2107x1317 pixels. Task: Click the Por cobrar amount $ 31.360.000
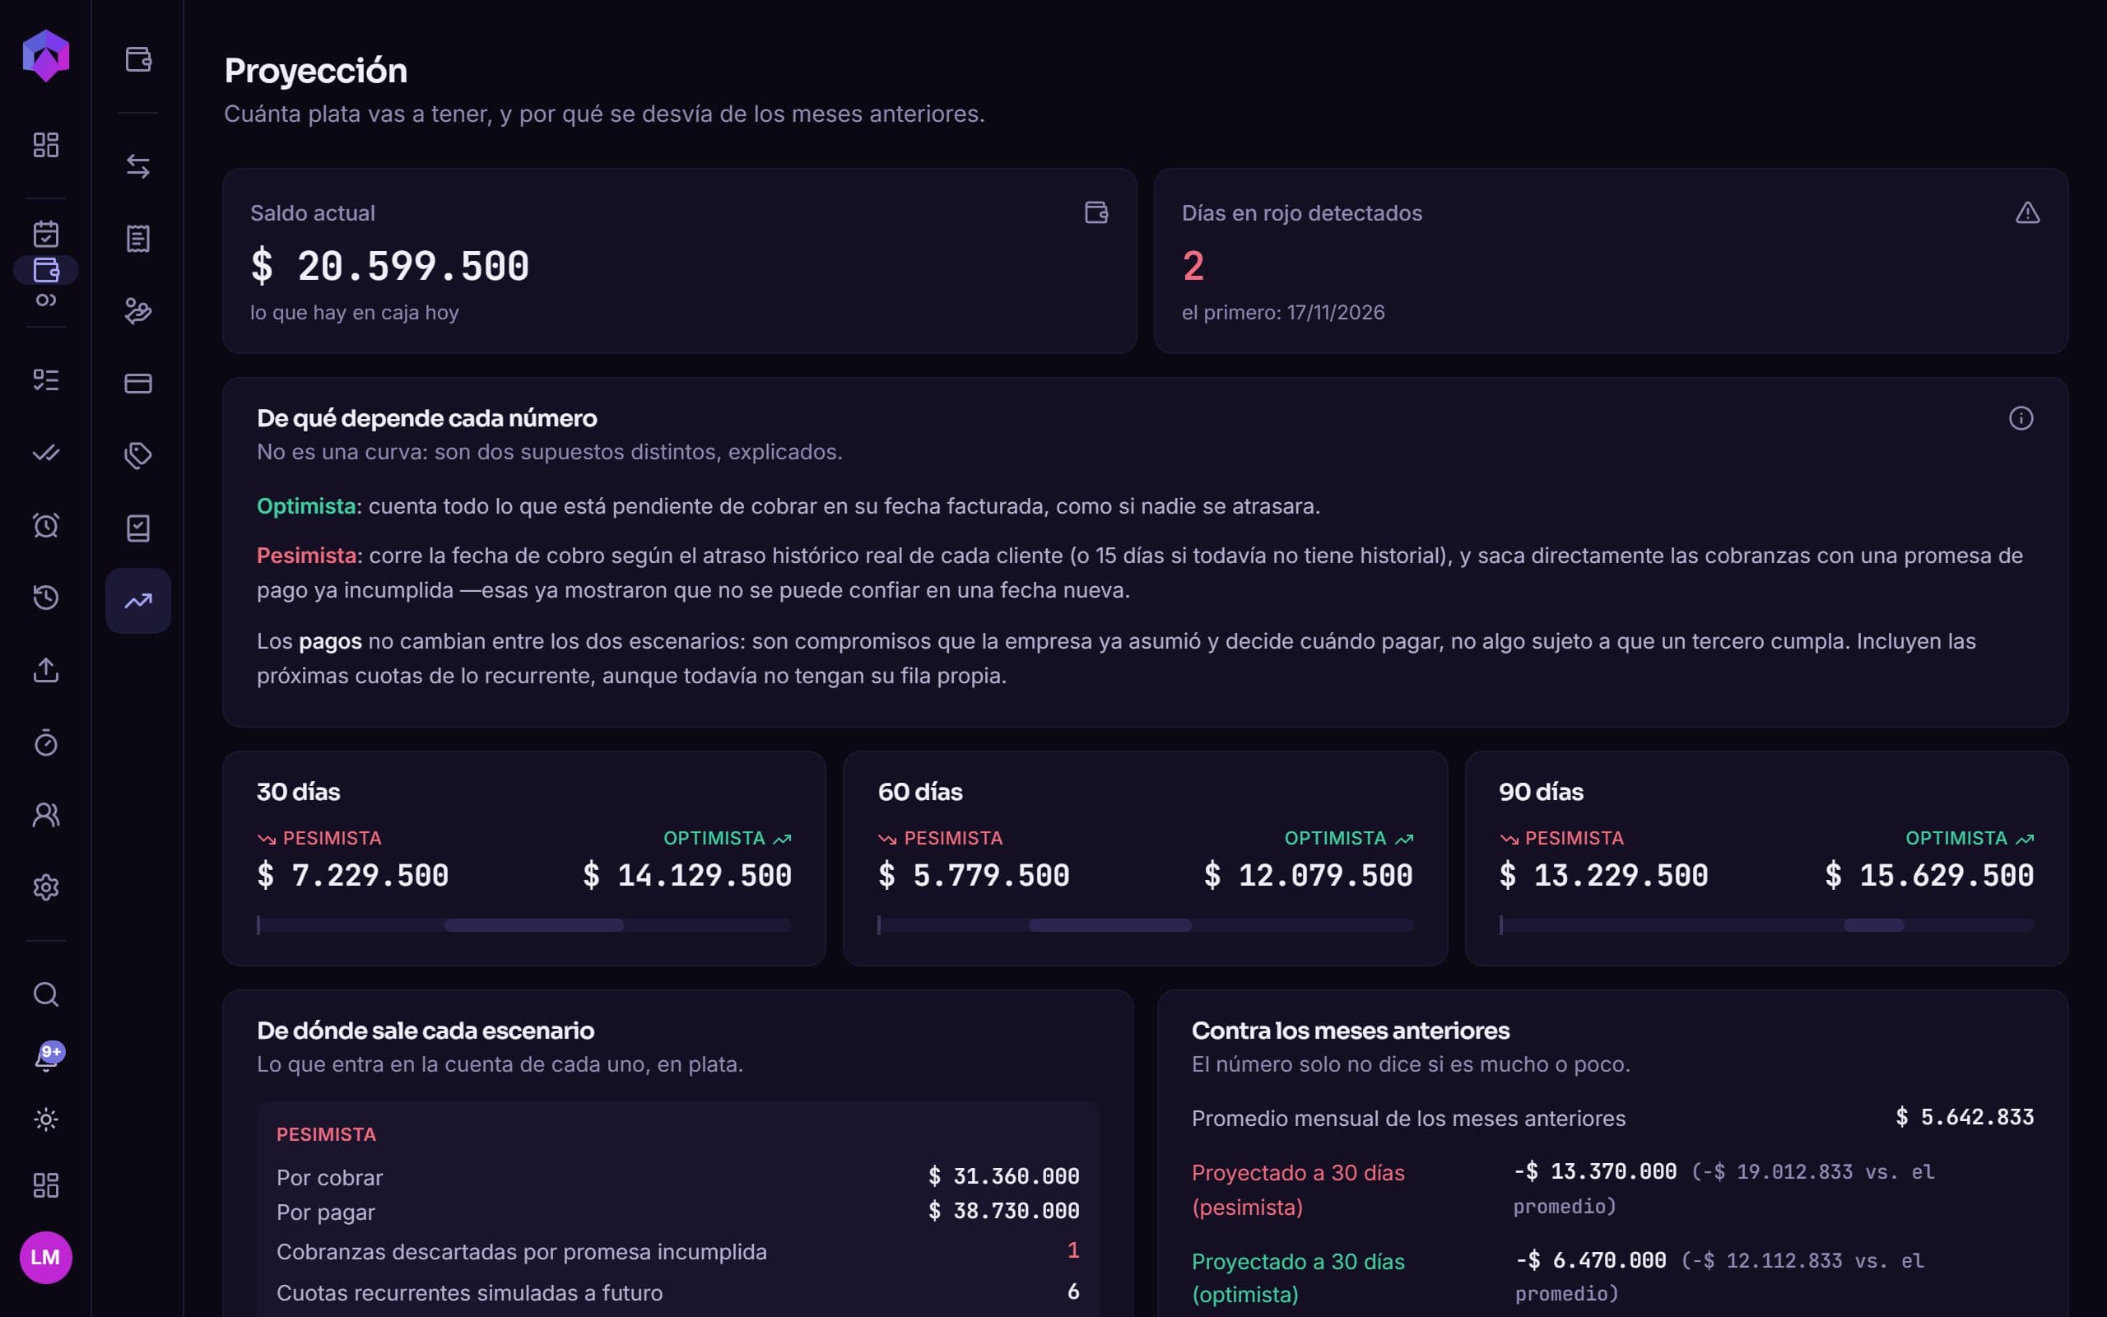[x=1004, y=1176]
